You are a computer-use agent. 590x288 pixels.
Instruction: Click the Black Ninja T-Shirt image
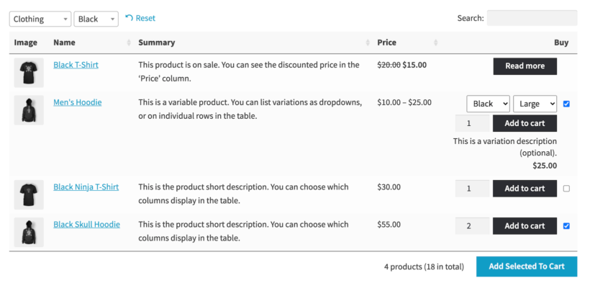pyautogui.click(x=29, y=194)
